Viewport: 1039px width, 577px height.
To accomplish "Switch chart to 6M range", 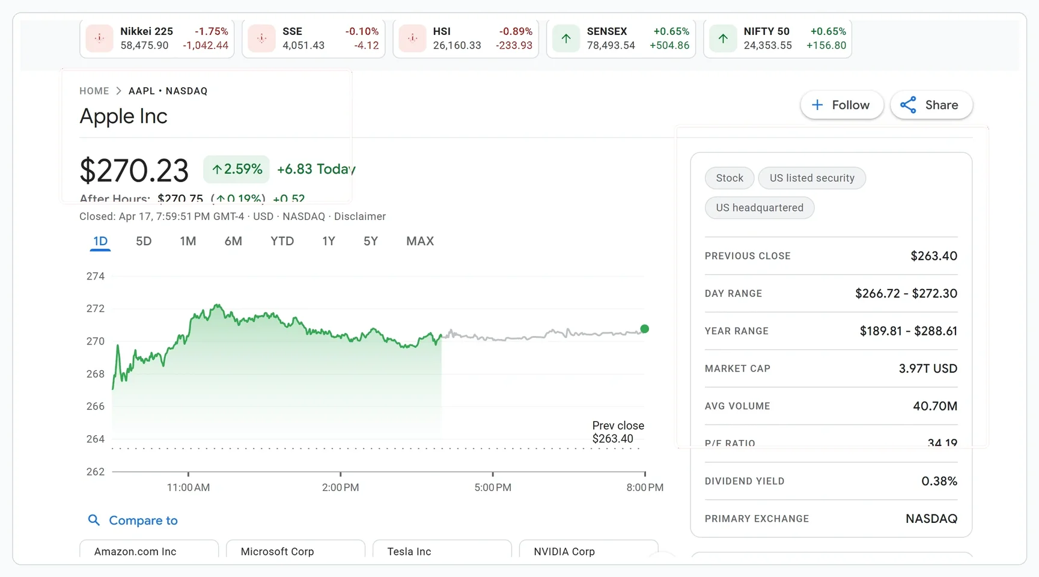I will pos(233,241).
